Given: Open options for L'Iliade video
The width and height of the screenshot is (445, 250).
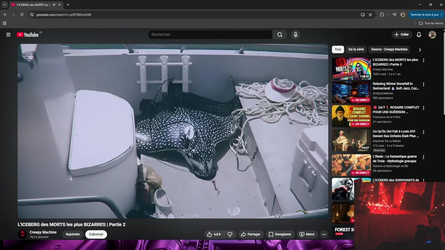Looking at the screenshot, I should pyautogui.click(x=423, y=157).
